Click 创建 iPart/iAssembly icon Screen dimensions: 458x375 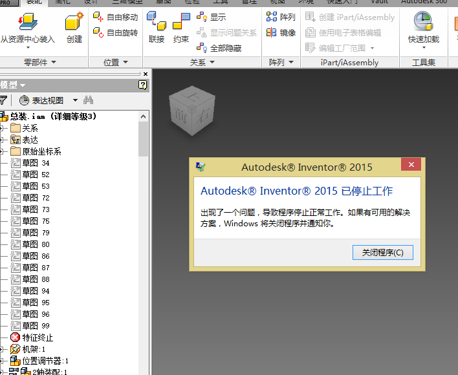pos(311,17)
